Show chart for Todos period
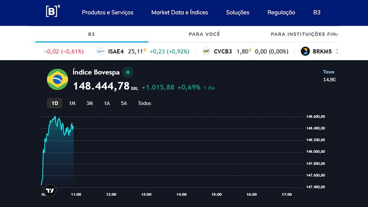Screen dimensions: 368x207 [144, 103]
